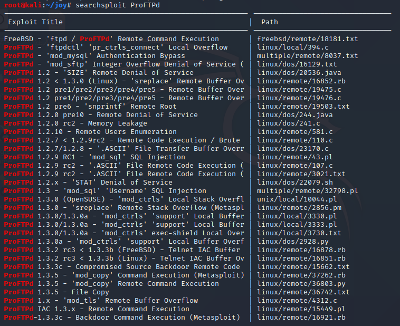The width and height of the screenshot is (400, 326).
Task: Click path linux/dos/23170.c
Action: point(292,148)
